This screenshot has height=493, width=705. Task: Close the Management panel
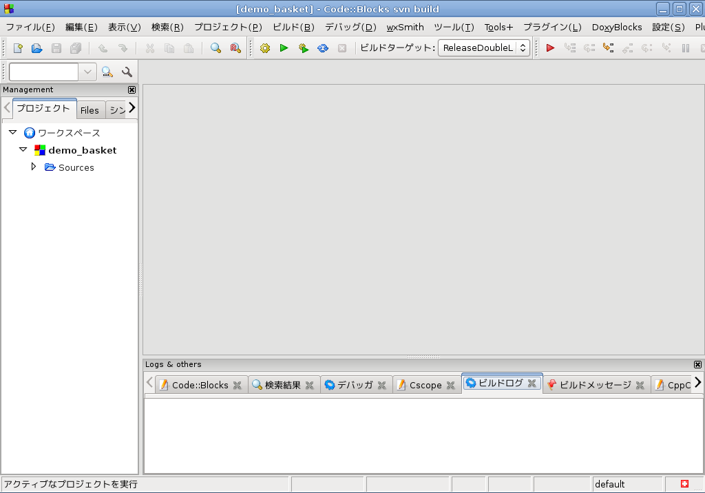[x=131, y=90]
